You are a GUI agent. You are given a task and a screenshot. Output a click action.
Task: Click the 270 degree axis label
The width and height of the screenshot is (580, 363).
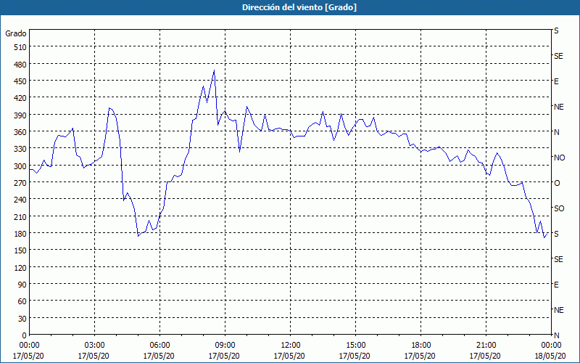(21, 183)
